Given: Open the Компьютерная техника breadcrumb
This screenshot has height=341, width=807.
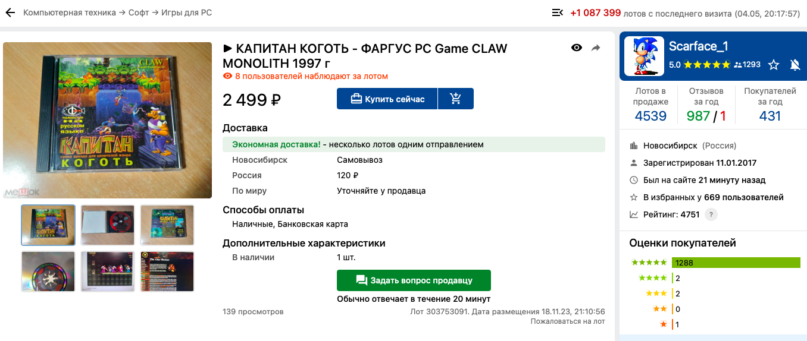Looking at the screenshot, I should tap(70, 12).
